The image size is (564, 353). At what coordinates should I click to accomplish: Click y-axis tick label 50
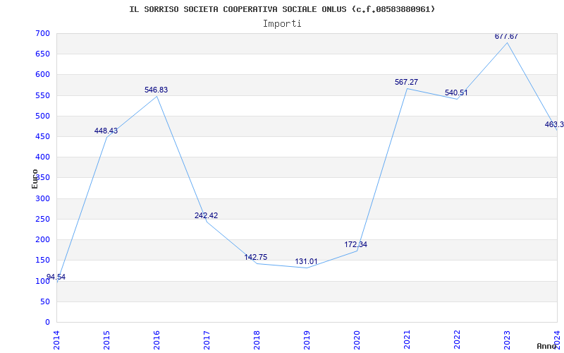[x=45, y=301]
